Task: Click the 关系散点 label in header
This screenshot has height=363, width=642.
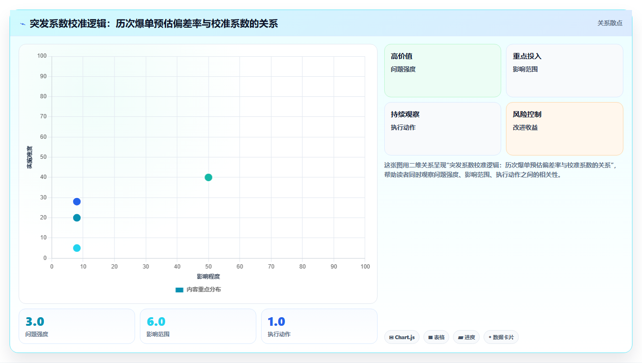Action: 610,23
